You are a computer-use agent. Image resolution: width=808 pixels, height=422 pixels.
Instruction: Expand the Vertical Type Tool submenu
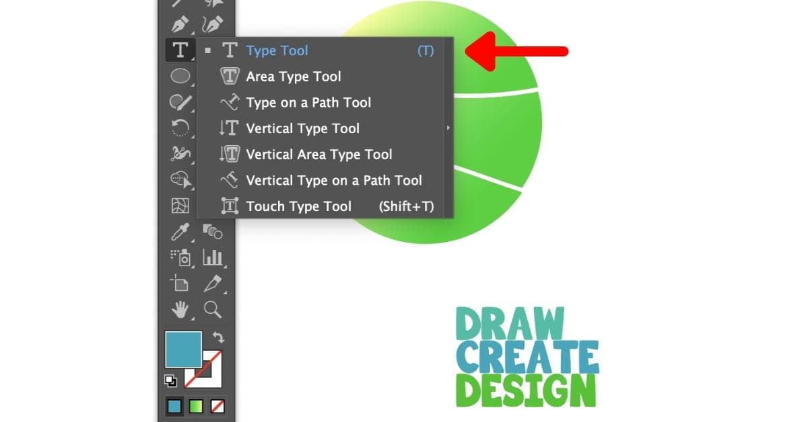450,128
